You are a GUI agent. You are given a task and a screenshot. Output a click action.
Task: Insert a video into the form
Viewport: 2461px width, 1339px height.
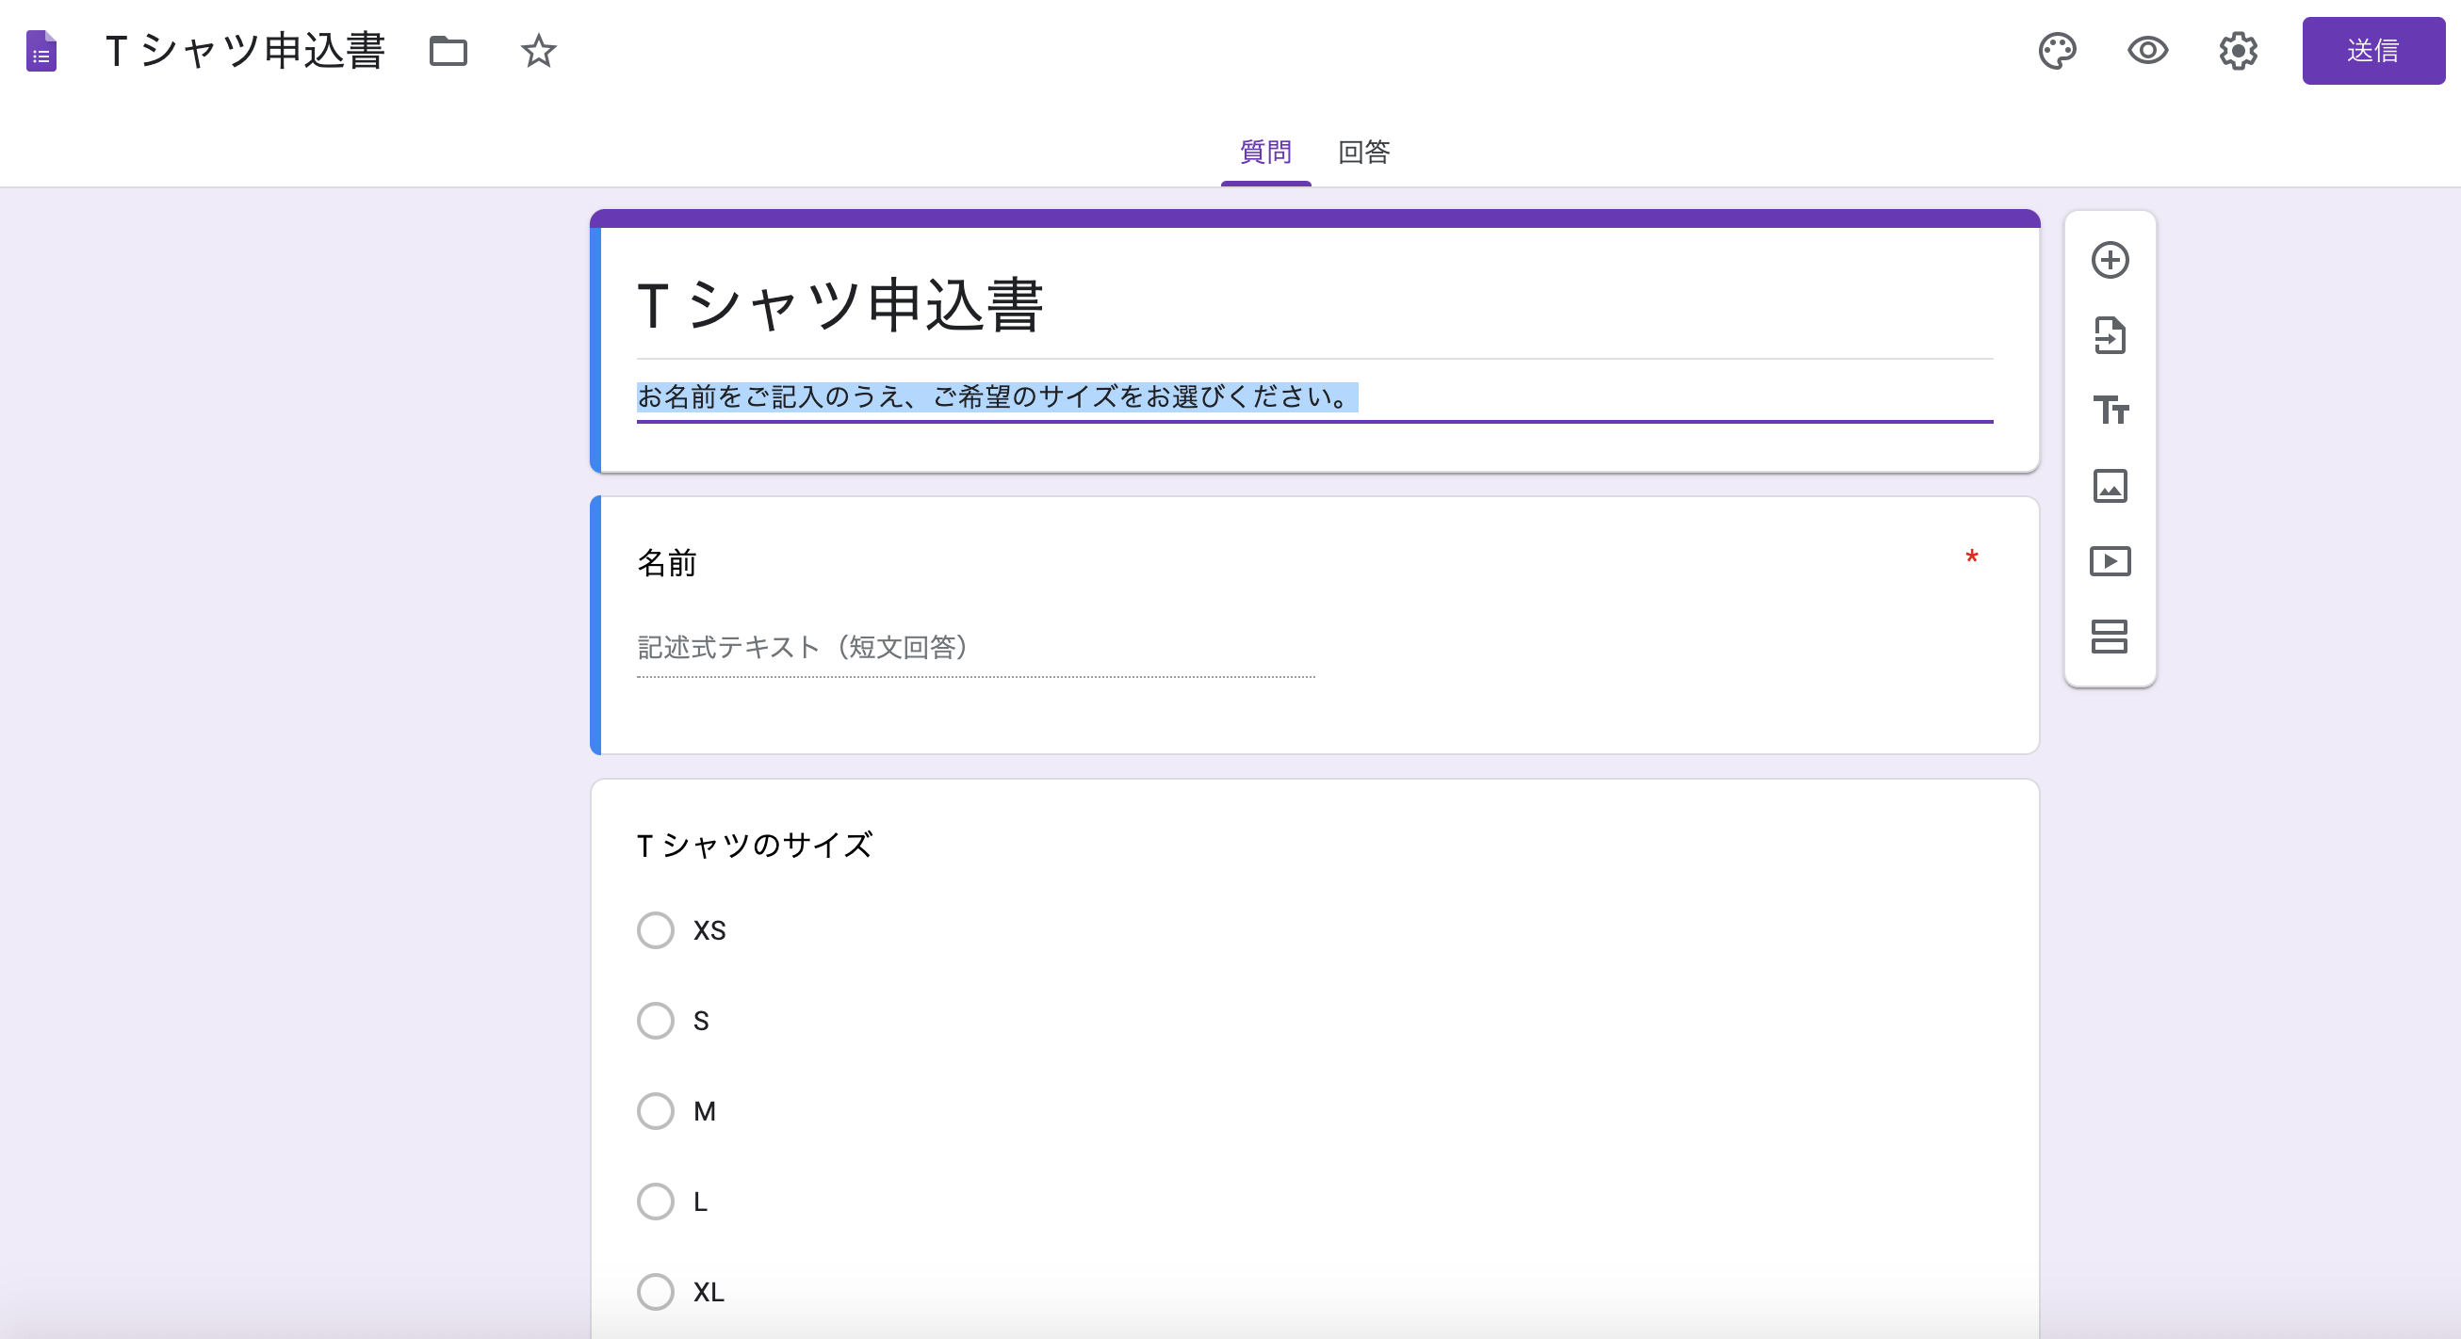click(2110, 560)
